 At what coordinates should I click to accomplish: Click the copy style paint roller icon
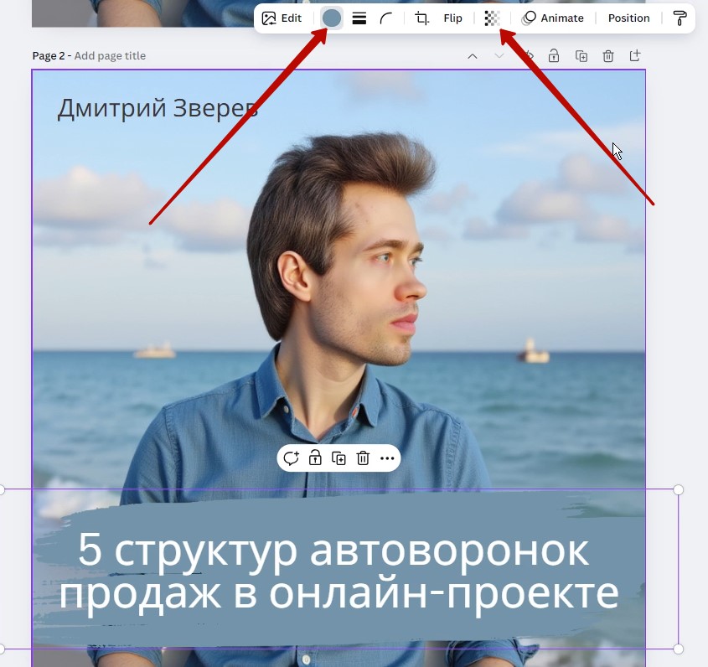[x=680, y=18]
